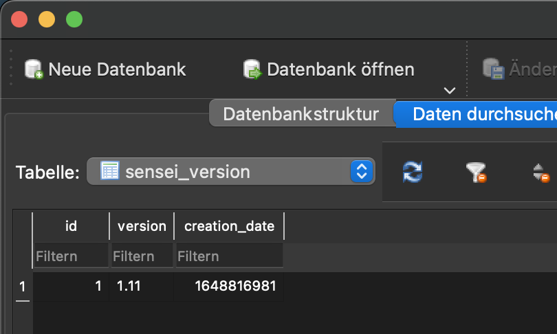The image size is (557, 334).
Task: Focus the creation_date filter field
Action: point(230,256)
